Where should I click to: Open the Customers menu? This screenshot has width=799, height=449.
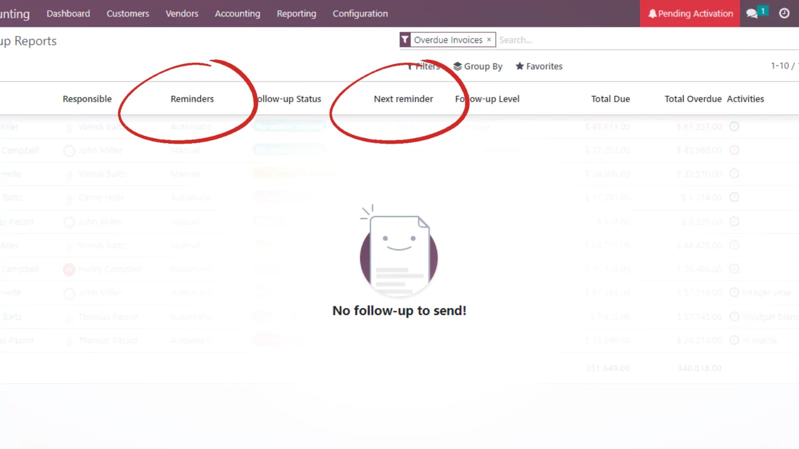pos(128,13)
